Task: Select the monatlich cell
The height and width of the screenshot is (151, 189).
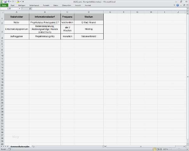Action: 67,36
